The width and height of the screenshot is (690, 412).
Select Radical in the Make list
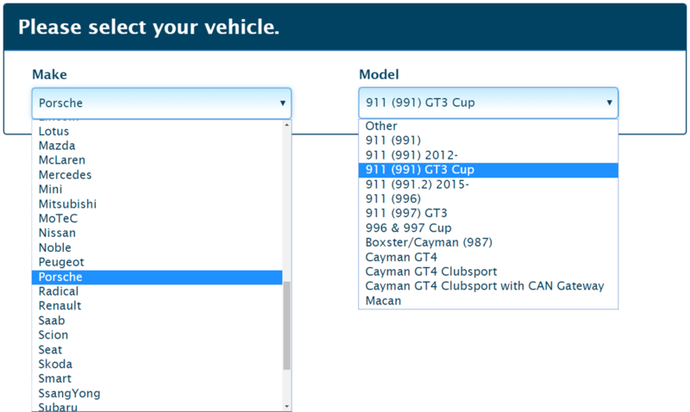coord(157,291)
